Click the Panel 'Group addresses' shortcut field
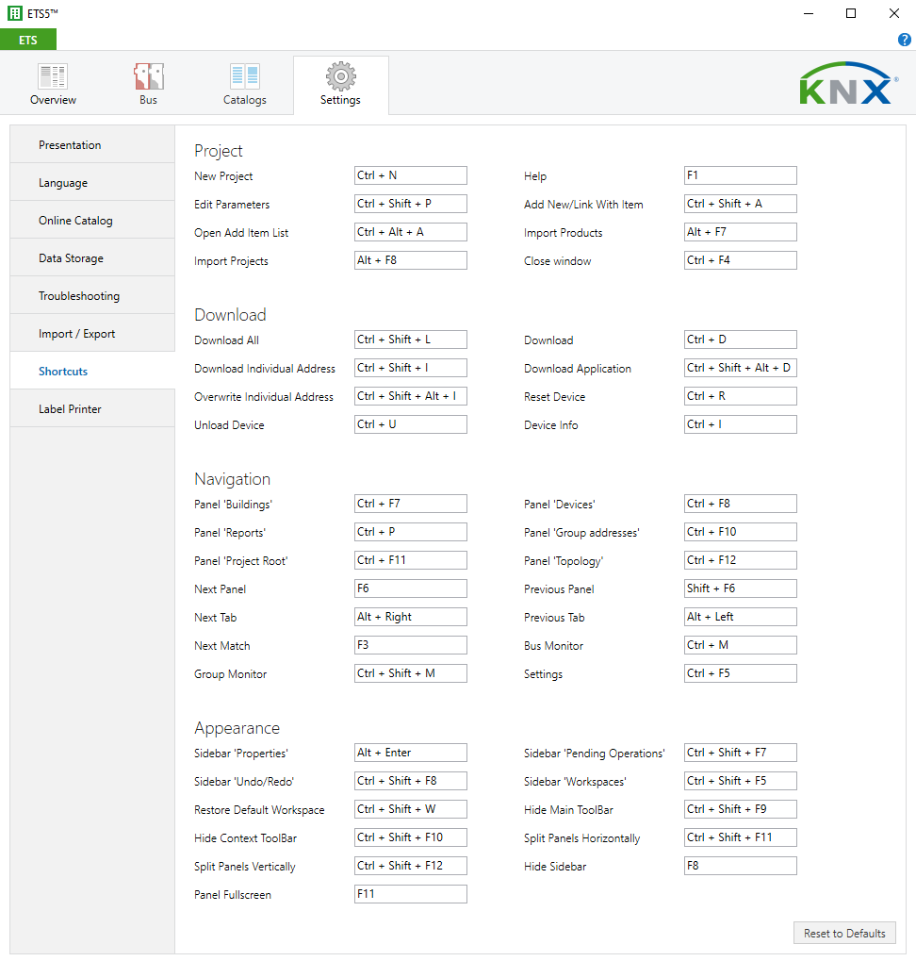 (741, 532)
